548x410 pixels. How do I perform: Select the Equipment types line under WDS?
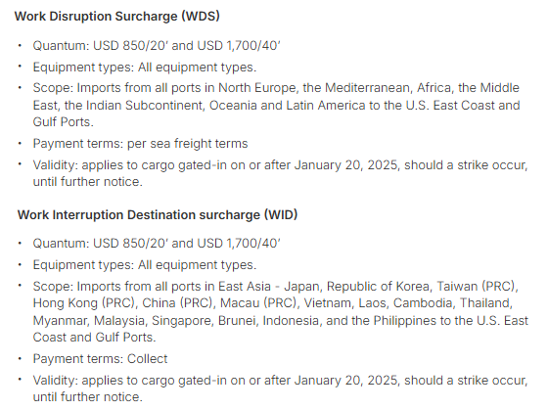click(145, 68)
